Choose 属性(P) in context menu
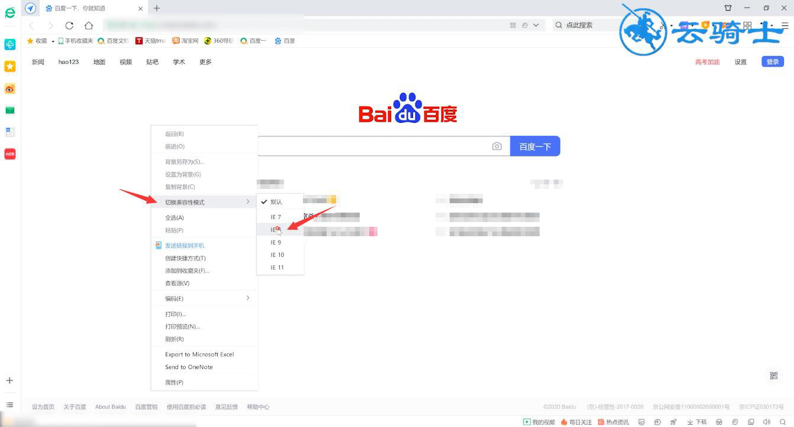Screen dimensions: 794x427 (204, 382)
